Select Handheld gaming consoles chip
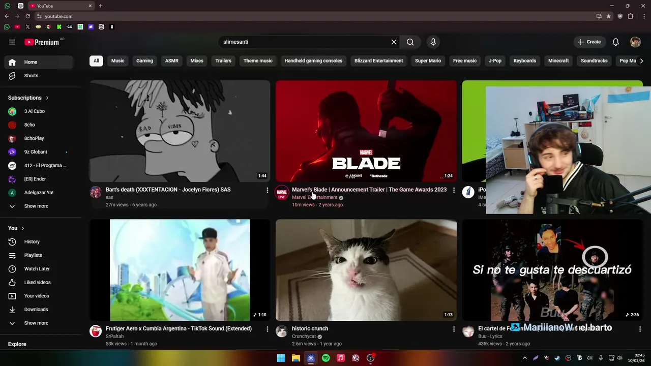651x366 pixels. [x=313, y=61]
